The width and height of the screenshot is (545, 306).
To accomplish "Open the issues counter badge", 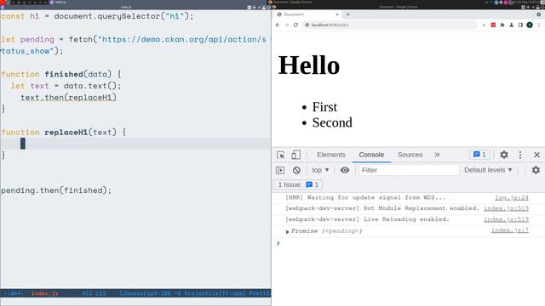I will pos(479,155).
